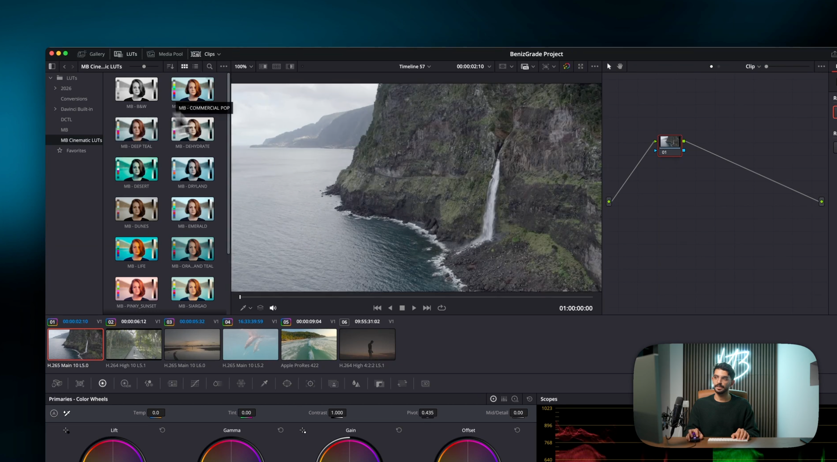
Task: Open the Motion Effects palette
Action: tap(172, 383)
